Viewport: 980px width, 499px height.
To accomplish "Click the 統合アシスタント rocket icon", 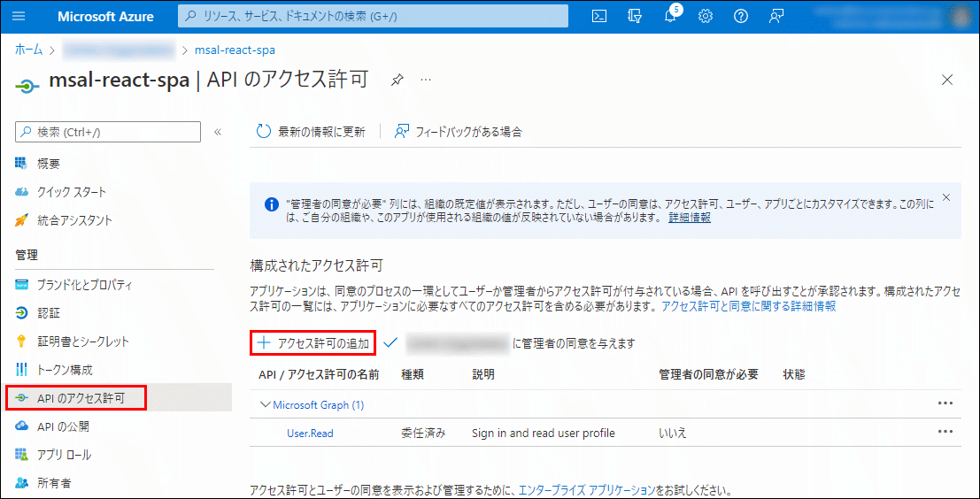I will click(21, 219).
